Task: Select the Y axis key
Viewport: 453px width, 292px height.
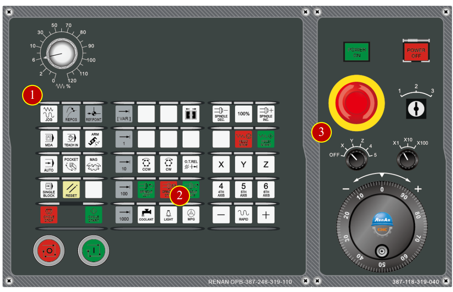Action: [244, 164]
